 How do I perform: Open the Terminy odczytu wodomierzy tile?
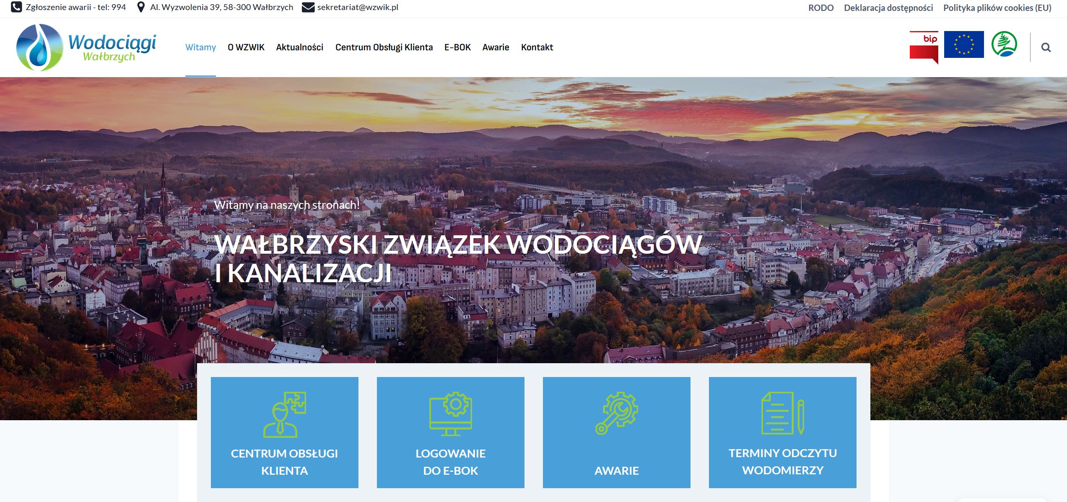(x=782, y=432)
